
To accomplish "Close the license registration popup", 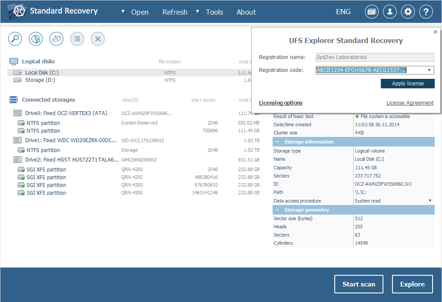I will (x=435, y=32).
